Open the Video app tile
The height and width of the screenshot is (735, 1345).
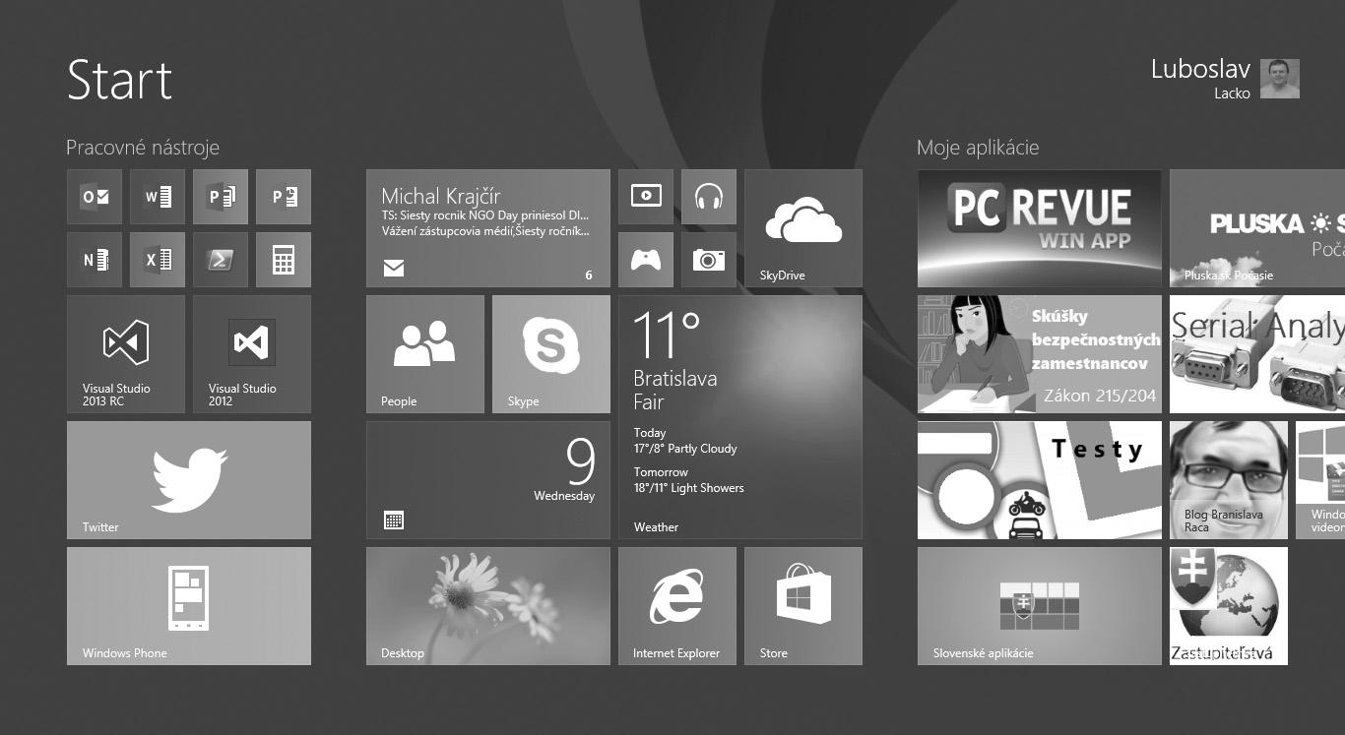coord(646,197)
